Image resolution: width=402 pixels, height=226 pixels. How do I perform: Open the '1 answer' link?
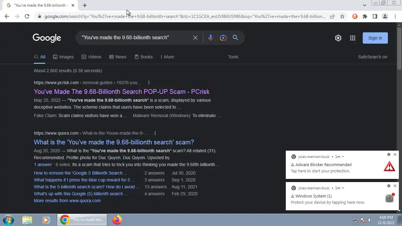coord(43,164)
